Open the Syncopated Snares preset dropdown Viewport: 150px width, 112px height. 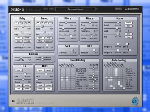(x=75, y=9)
